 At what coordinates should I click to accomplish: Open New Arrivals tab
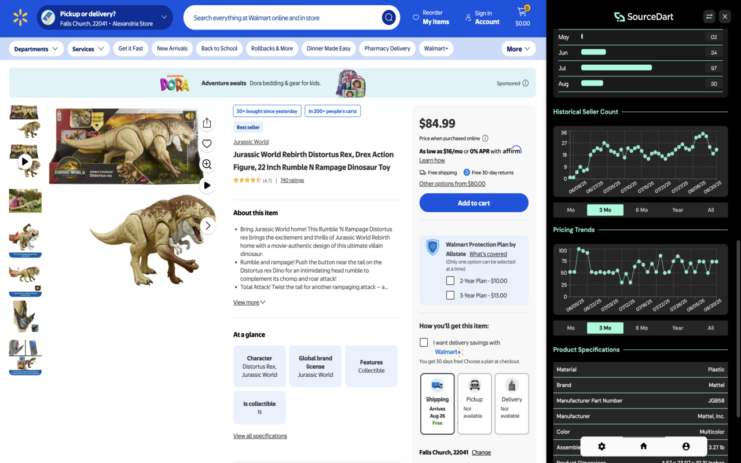pyautogui.click(x=172, y=49)
